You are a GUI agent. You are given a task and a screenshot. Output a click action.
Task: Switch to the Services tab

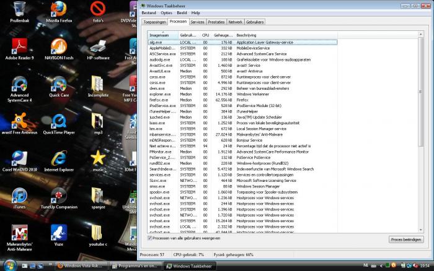197,22
